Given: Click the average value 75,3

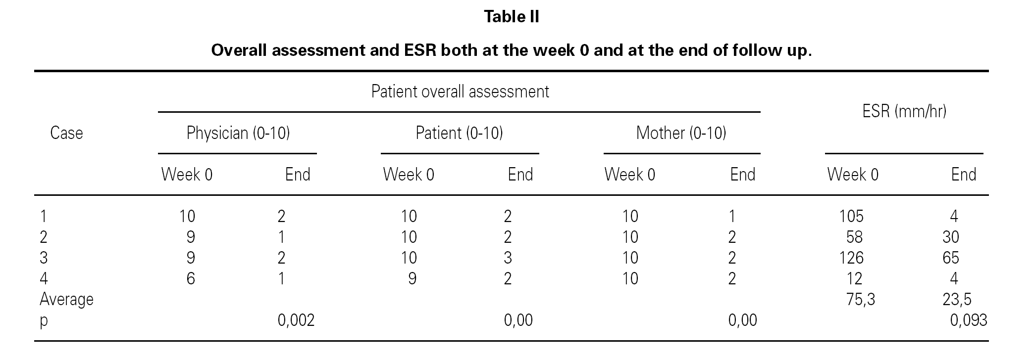Looking at the screenshot, I should [861, 300].
